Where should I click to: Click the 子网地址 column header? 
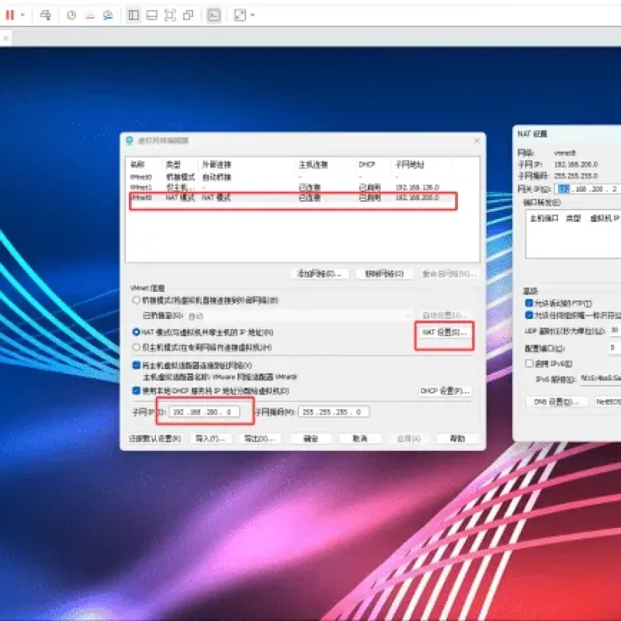410,165
